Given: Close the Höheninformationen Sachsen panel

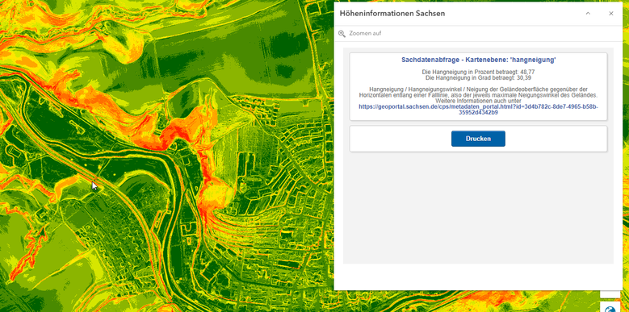Looking at the screenshot, I should [x=611, y=14].
